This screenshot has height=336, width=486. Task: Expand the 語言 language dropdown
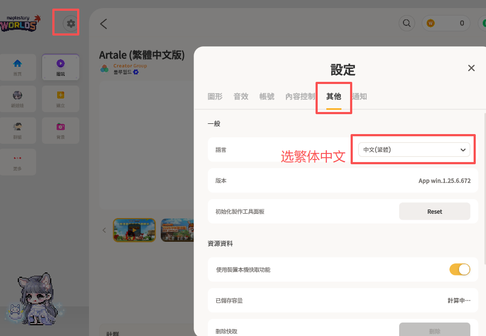click(x=414, y=150)
